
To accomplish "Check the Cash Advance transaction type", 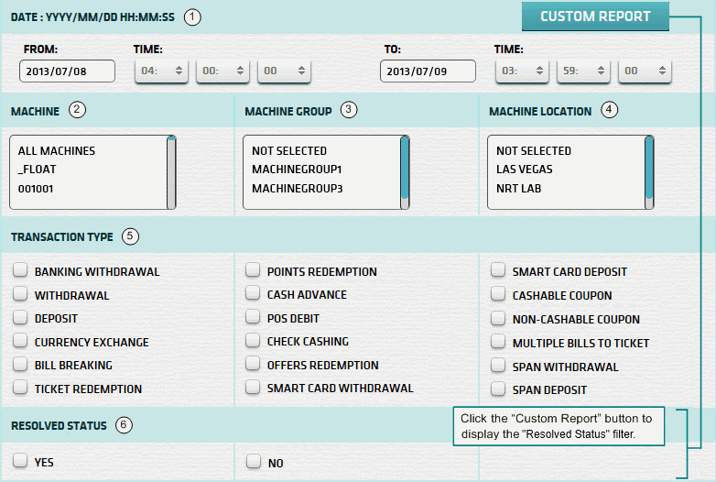I will tap(253, 294).
